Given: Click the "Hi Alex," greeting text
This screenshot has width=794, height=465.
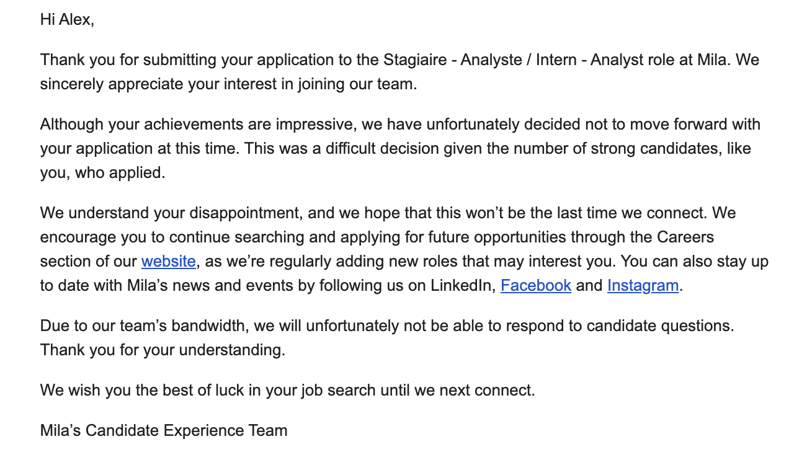Looking at the screenshot, I should pos(67,20).
